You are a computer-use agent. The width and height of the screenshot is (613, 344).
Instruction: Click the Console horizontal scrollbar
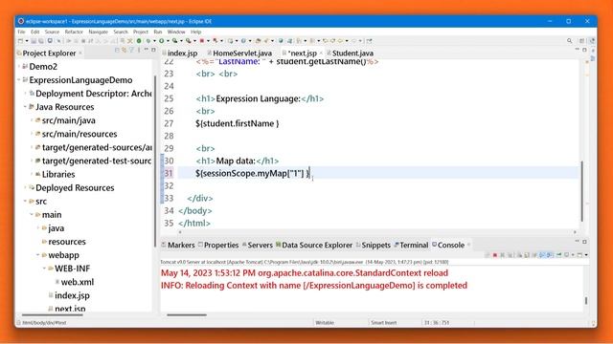tap(187, 314)
